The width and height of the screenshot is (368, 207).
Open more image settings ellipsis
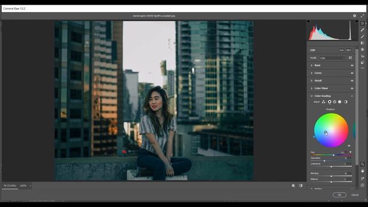tap(362, 68)
